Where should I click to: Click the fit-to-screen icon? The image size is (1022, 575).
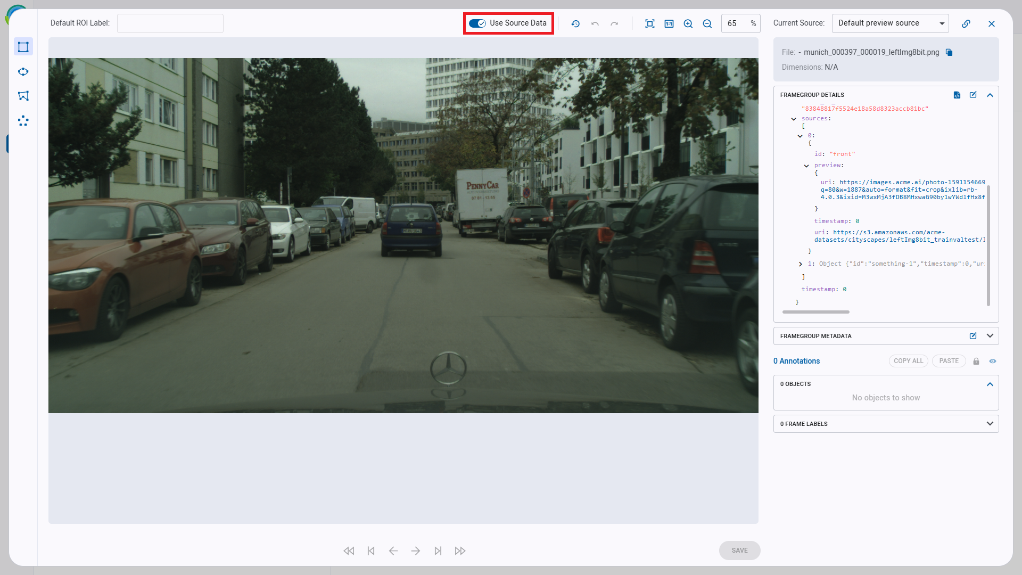coord(650,23)
